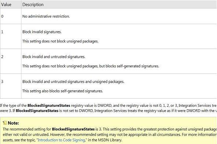
Task: Select the value 0 cell
Action: [11, 16]
